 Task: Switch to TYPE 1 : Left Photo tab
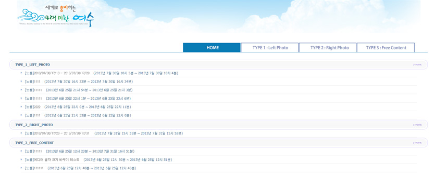click(270, 48)
